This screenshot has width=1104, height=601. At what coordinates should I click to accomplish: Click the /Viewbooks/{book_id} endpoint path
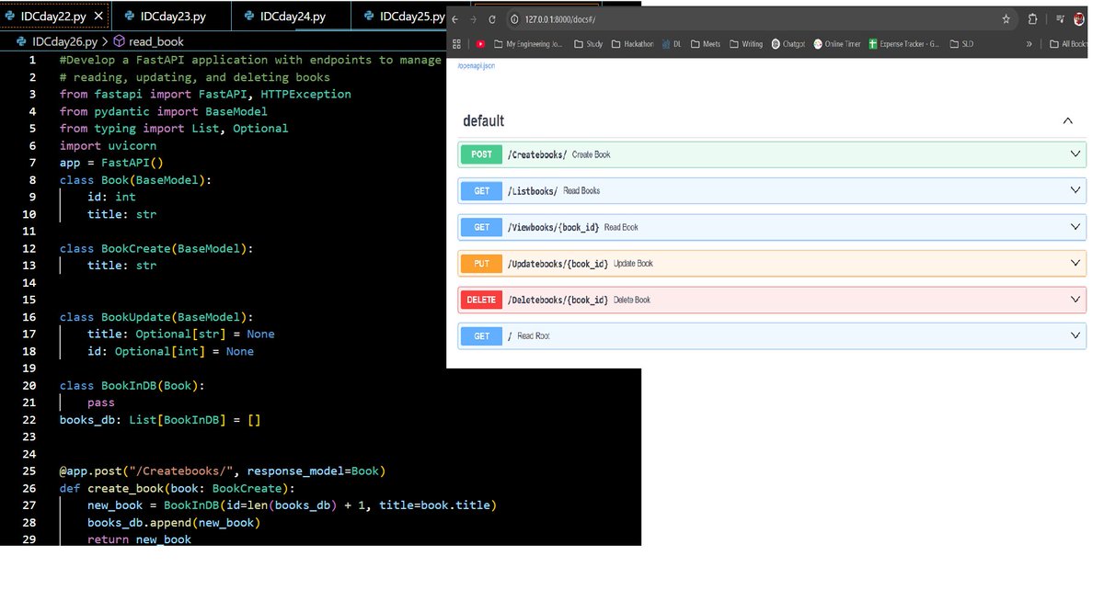click(554, 227)
